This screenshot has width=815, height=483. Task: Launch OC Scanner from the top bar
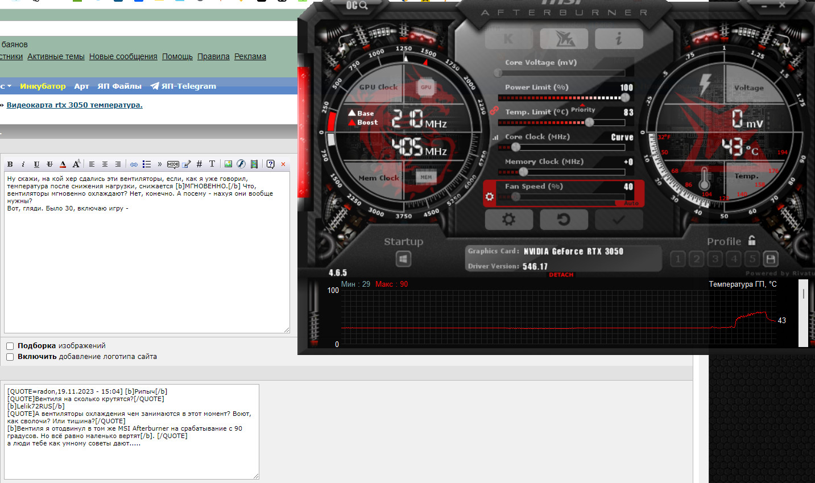[x=357, y=6]
